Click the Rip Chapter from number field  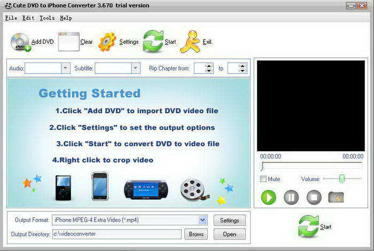tap(200, 68)
